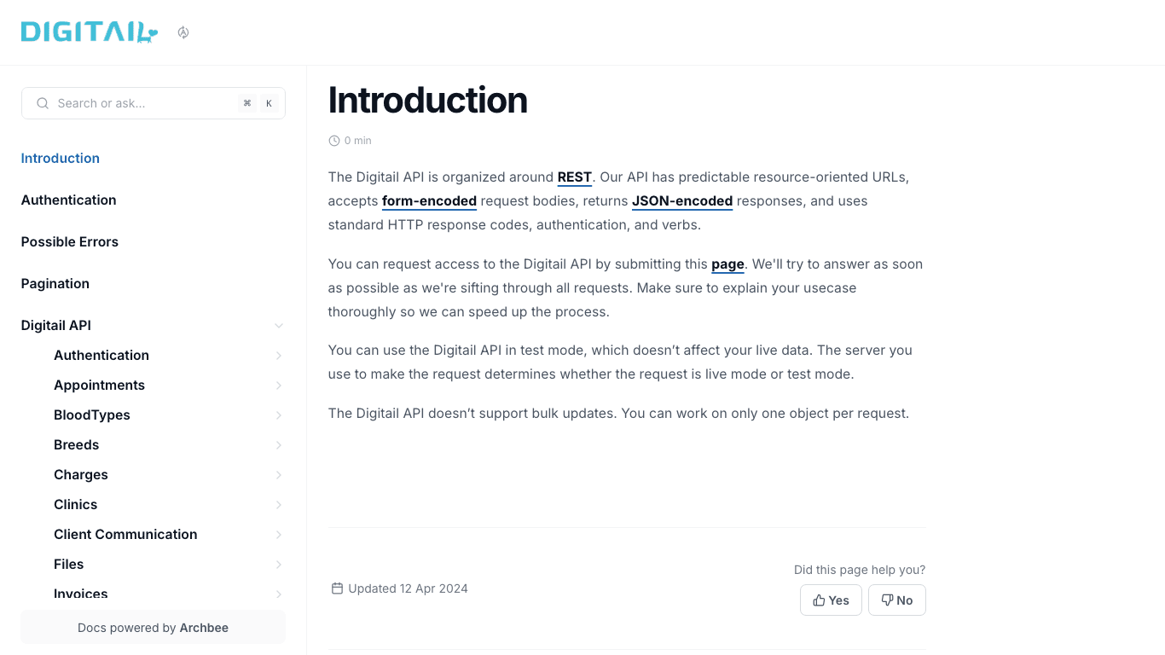1165x655 pixels.
Task: Click the clock icon beside the reading time
Action: pyautogui.click(x=333, y=140)
